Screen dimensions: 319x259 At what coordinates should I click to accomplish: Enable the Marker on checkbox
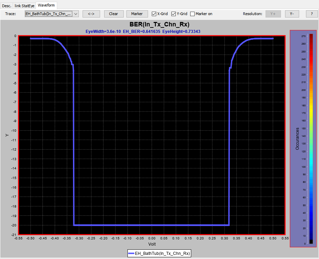(x=193, y=14)
